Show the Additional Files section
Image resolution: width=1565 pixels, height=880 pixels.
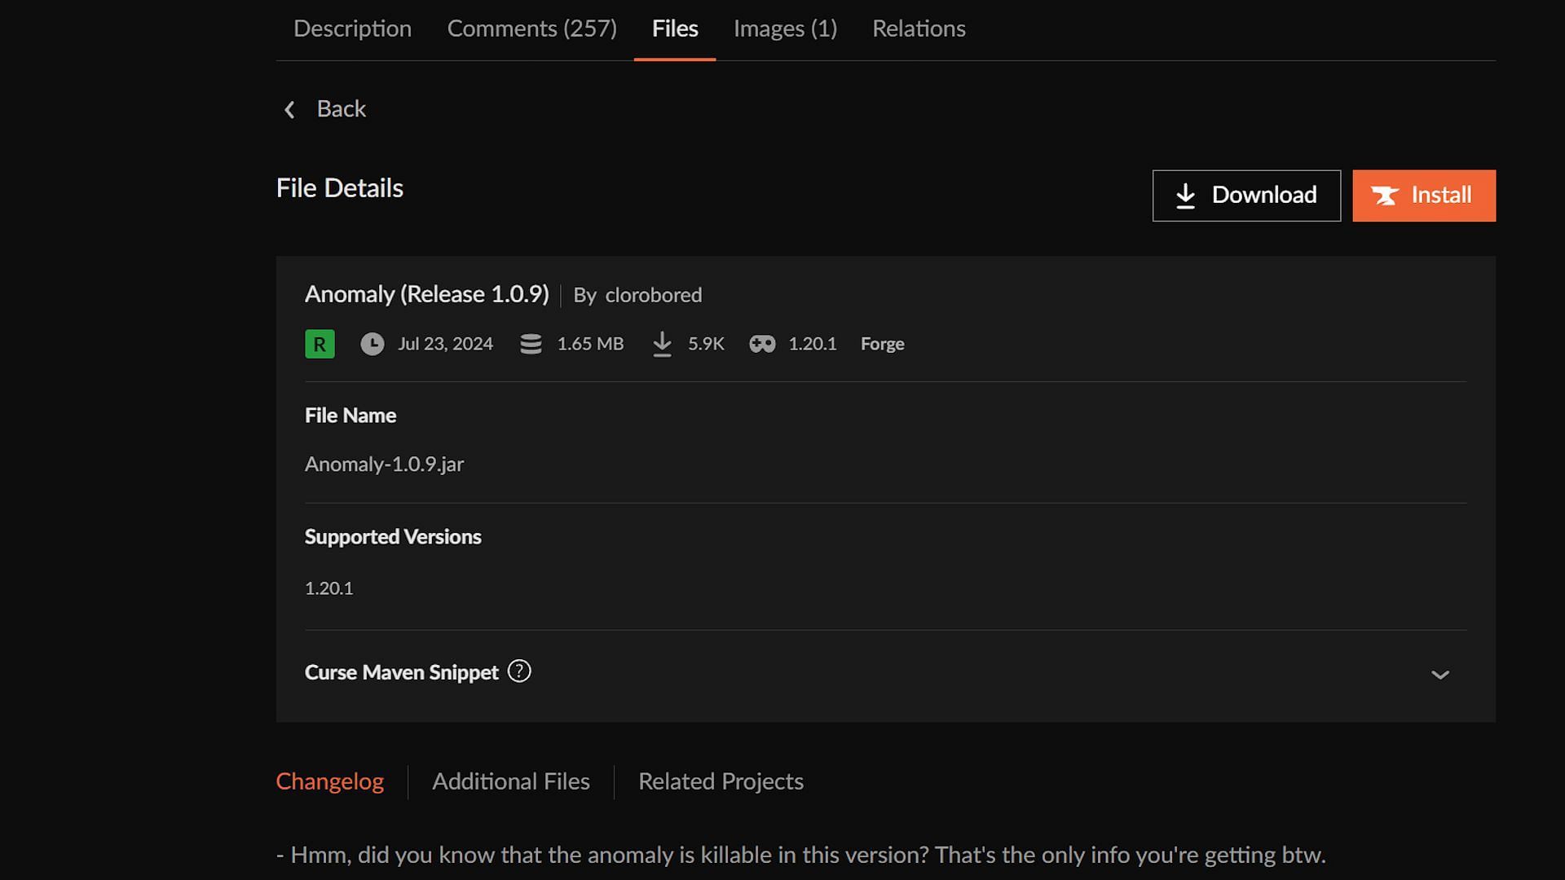[x=511, y=781]
